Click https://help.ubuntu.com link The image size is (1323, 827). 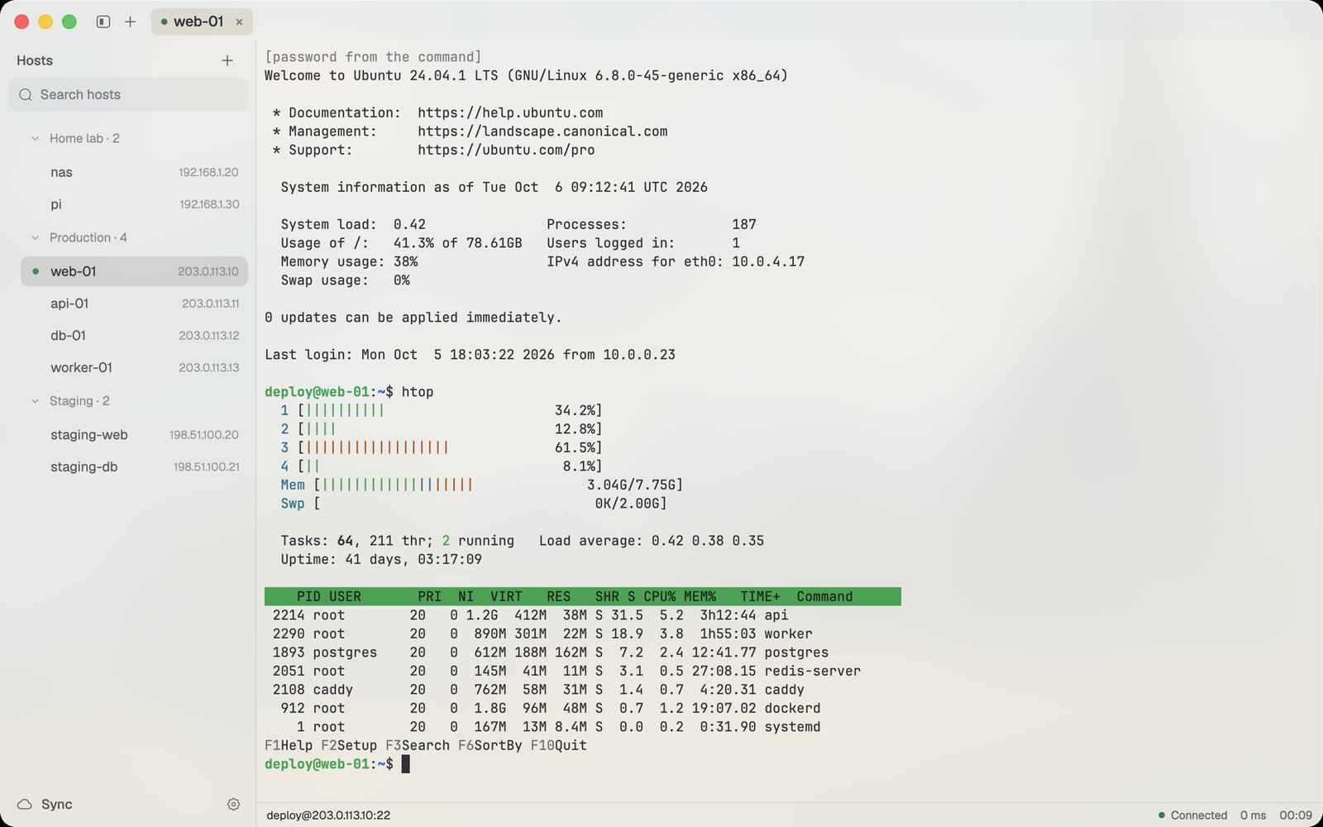point(510,112)
